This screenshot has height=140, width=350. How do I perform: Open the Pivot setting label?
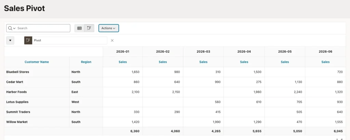pyautogui.click(x=38, y=41)
